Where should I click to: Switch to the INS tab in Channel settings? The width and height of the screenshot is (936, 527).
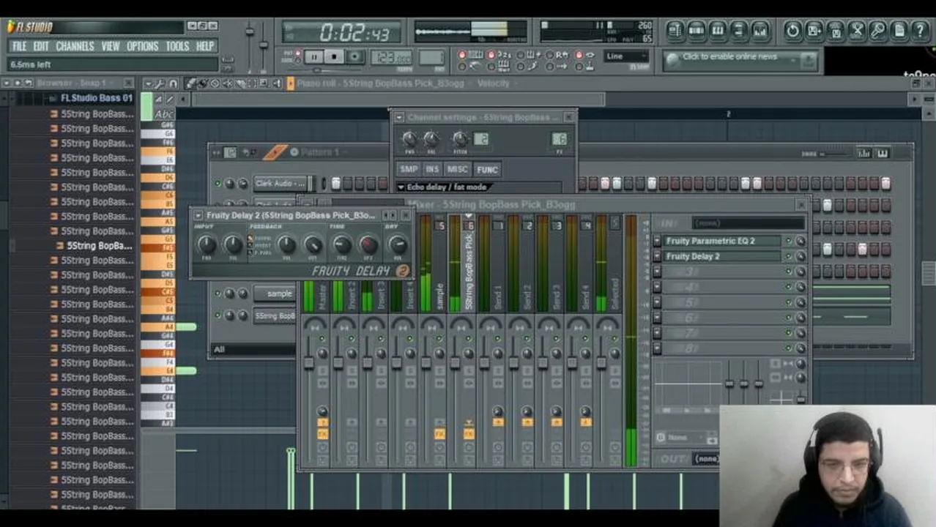tap(432, 169)
